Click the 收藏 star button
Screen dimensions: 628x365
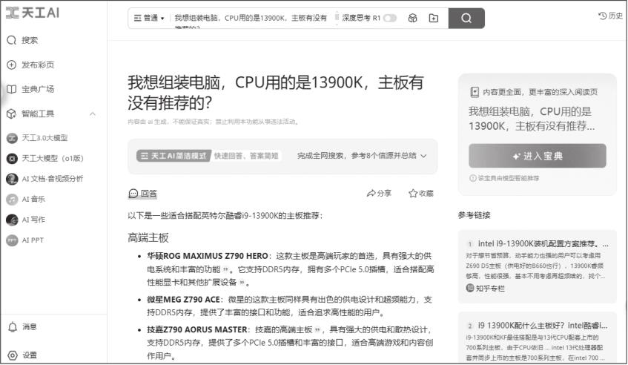point(421,194)
